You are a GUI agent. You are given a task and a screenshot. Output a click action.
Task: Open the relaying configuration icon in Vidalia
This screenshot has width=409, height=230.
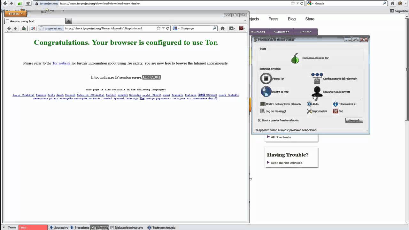click(x=317, y=79)
